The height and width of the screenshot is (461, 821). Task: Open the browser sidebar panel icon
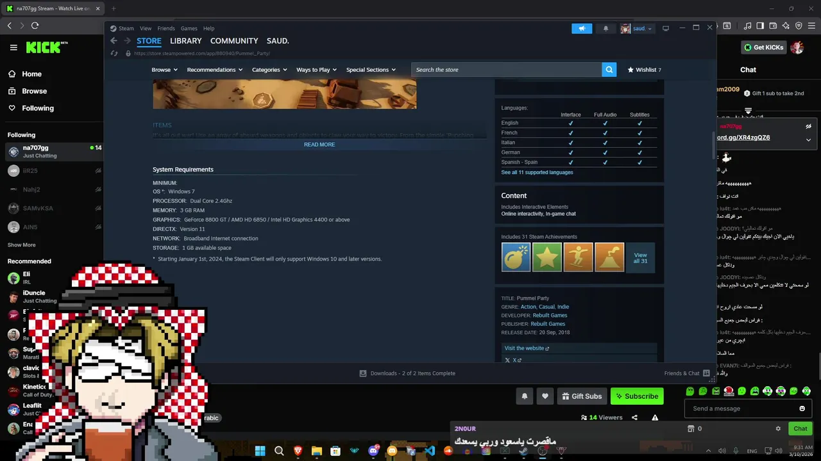pos(760,26)
